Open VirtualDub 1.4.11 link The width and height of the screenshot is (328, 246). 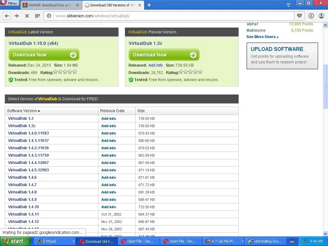[23, 214]
